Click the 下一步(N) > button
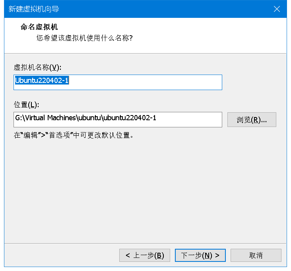Screen dimensions: 291x271 [200, 255]
